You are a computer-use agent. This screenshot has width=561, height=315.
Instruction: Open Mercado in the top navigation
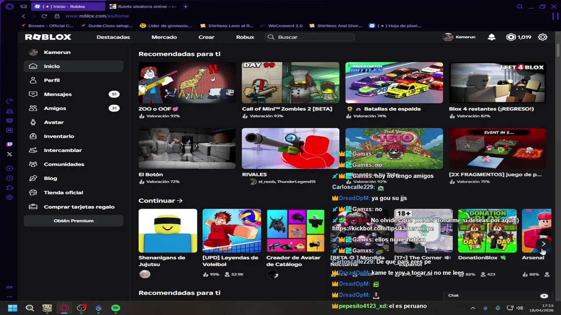164,37
